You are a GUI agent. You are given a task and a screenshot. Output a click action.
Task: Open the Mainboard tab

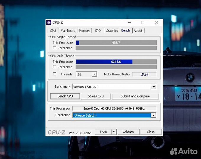tap(68, 31)
